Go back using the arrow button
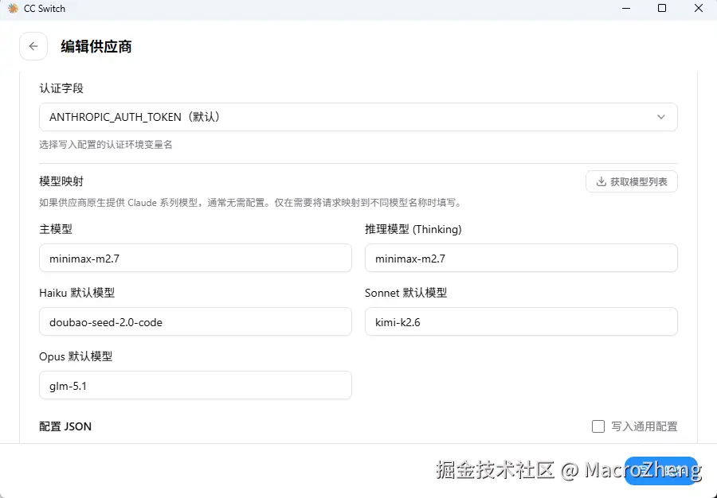The height and width of the screenshot is (498, 717). pos(33,46)
